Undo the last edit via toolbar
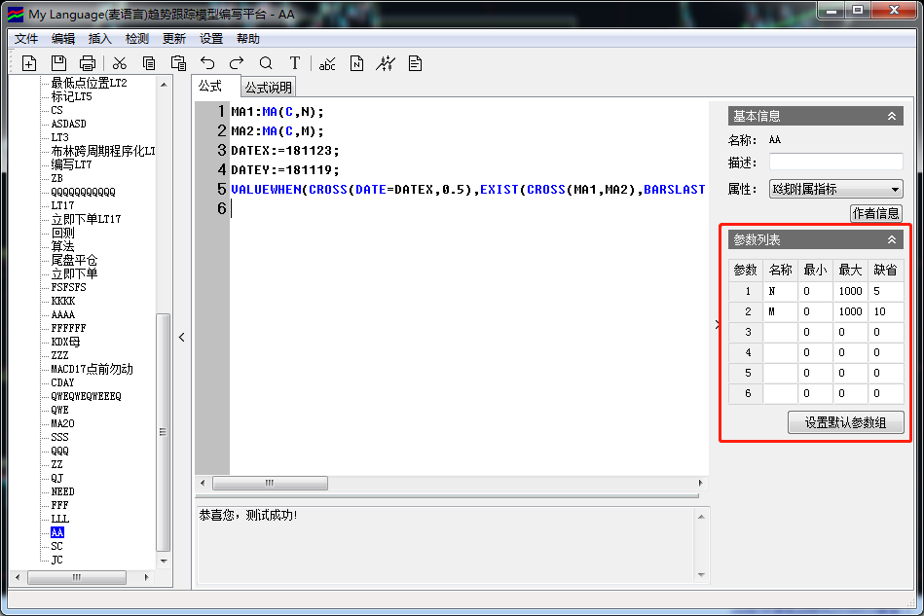This screenshot has width=924, height=616. 207,63
